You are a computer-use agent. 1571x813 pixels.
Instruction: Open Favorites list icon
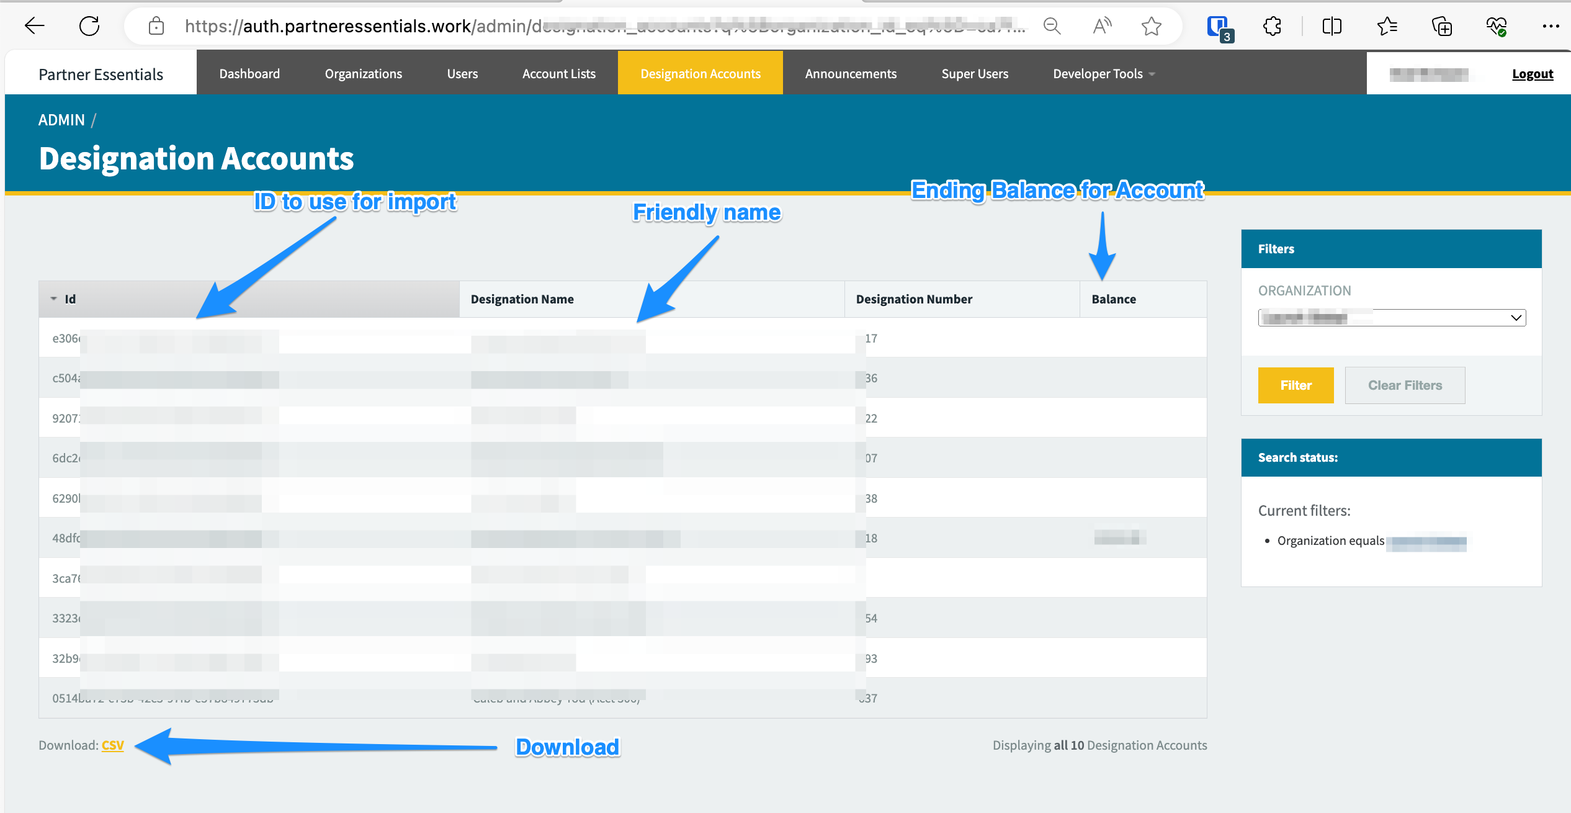coord(1387,26)
